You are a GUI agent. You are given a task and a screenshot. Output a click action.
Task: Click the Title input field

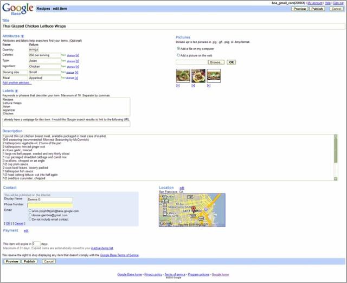(x=172, y=26)
